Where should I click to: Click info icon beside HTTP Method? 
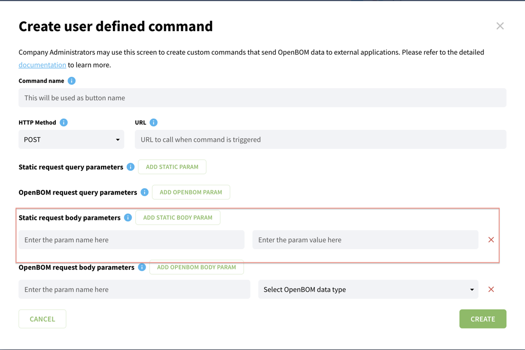pos(64,122)
